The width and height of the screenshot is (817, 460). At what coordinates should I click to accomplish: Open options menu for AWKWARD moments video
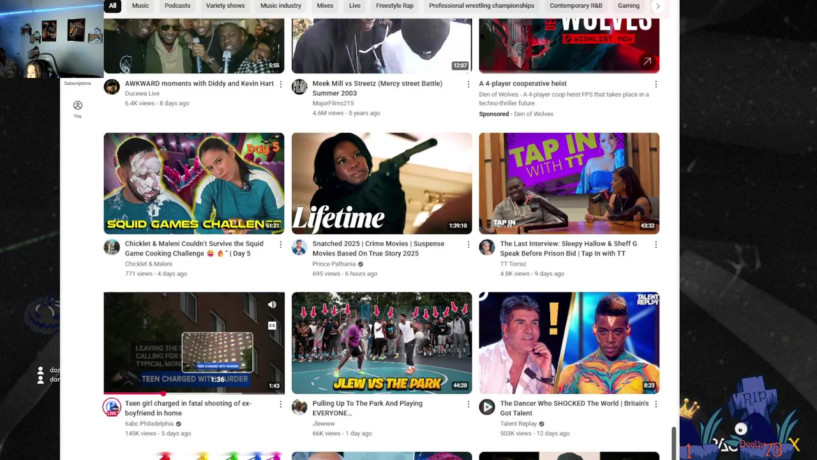pyautogui.click(x=280, y=84)
